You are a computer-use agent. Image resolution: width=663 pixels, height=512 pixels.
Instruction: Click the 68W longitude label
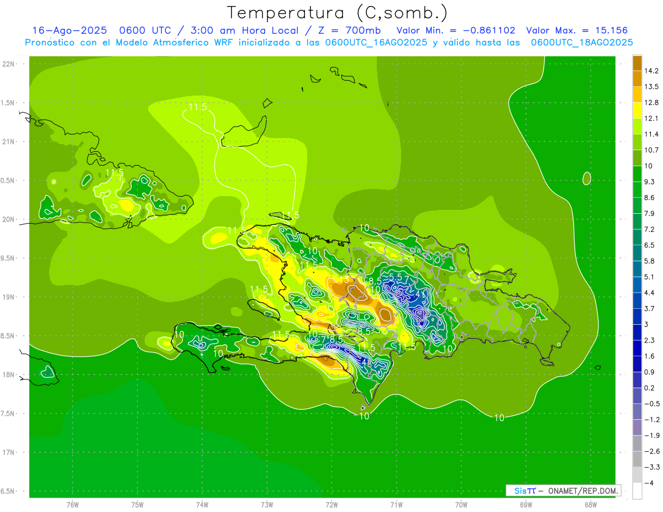(x=591, y=505)
